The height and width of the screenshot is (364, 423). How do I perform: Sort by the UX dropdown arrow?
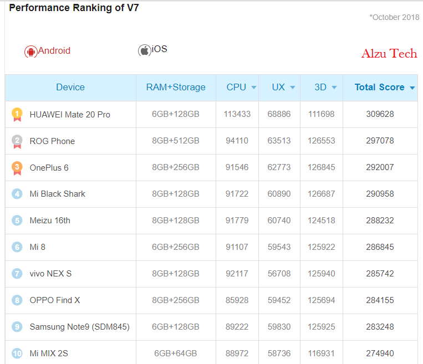292,88
